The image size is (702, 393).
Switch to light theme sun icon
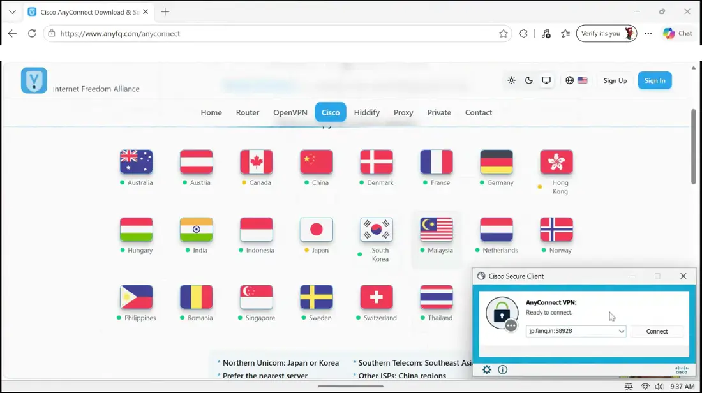[x=511, y=80]
